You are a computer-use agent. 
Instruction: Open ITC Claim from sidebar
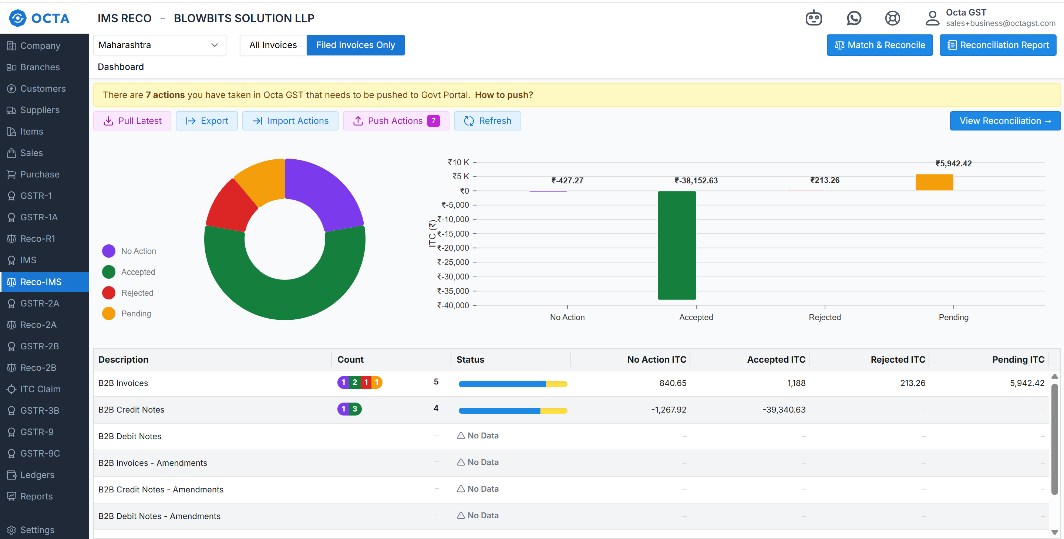pyautogui.click(x=40, y=389)
